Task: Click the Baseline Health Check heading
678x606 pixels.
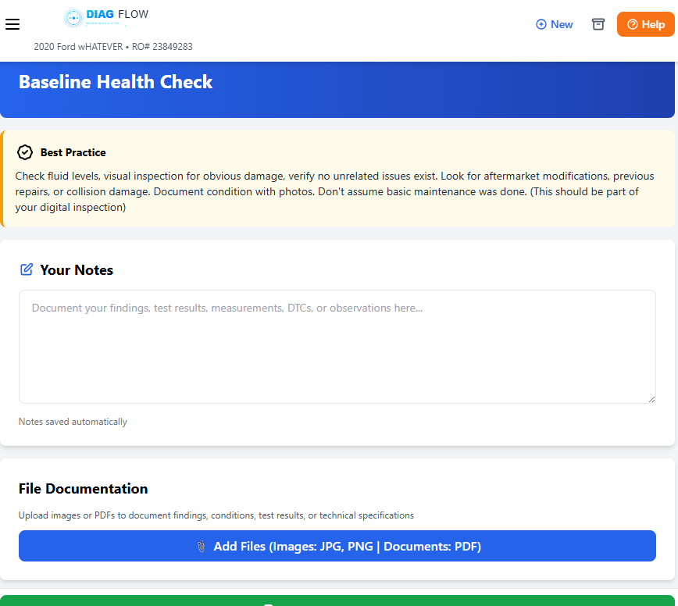Action: coord(116,82)
